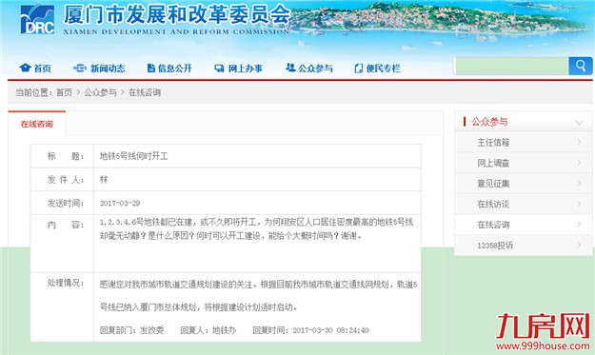
Task: Open the 网上办事 navigation menu item
Action: (245, 69)
